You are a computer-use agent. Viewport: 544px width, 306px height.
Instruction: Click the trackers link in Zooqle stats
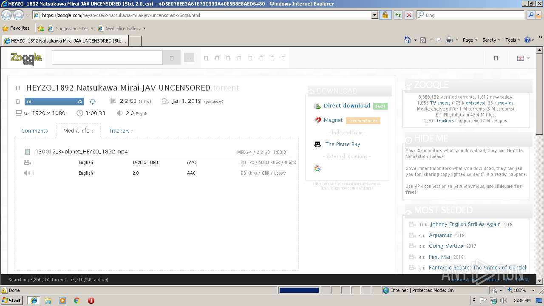pos(445,121)
